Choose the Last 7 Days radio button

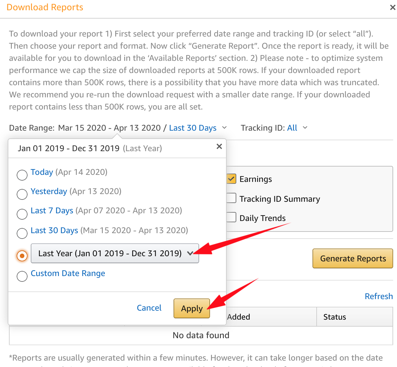(x=22, y=214)
